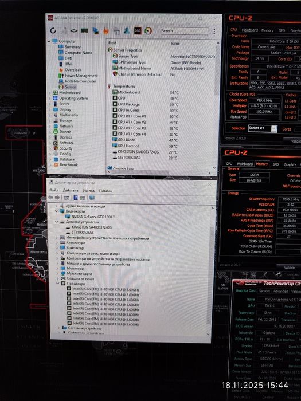Image resolution: width=301 pixels, height=401 pixels.
Task: Launch the AIDA64 flame stability test icon
Action: coord(105,31)
